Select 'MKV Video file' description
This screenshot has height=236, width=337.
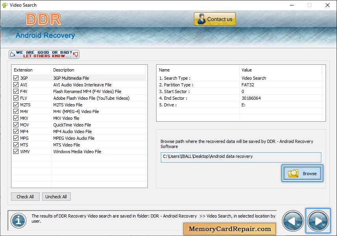pyautogui.click(x=66, y=118)
